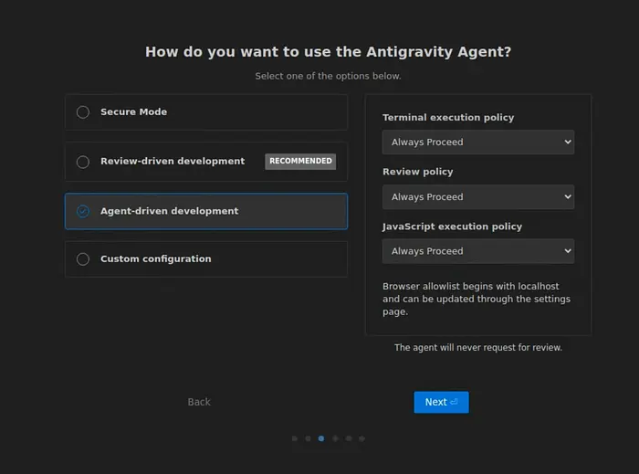
Task: Open the JavaScript execution policy dropdown
Action: pos(477,251)
